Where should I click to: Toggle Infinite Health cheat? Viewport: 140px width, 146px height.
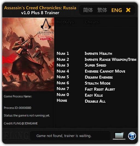click(98, 53)
